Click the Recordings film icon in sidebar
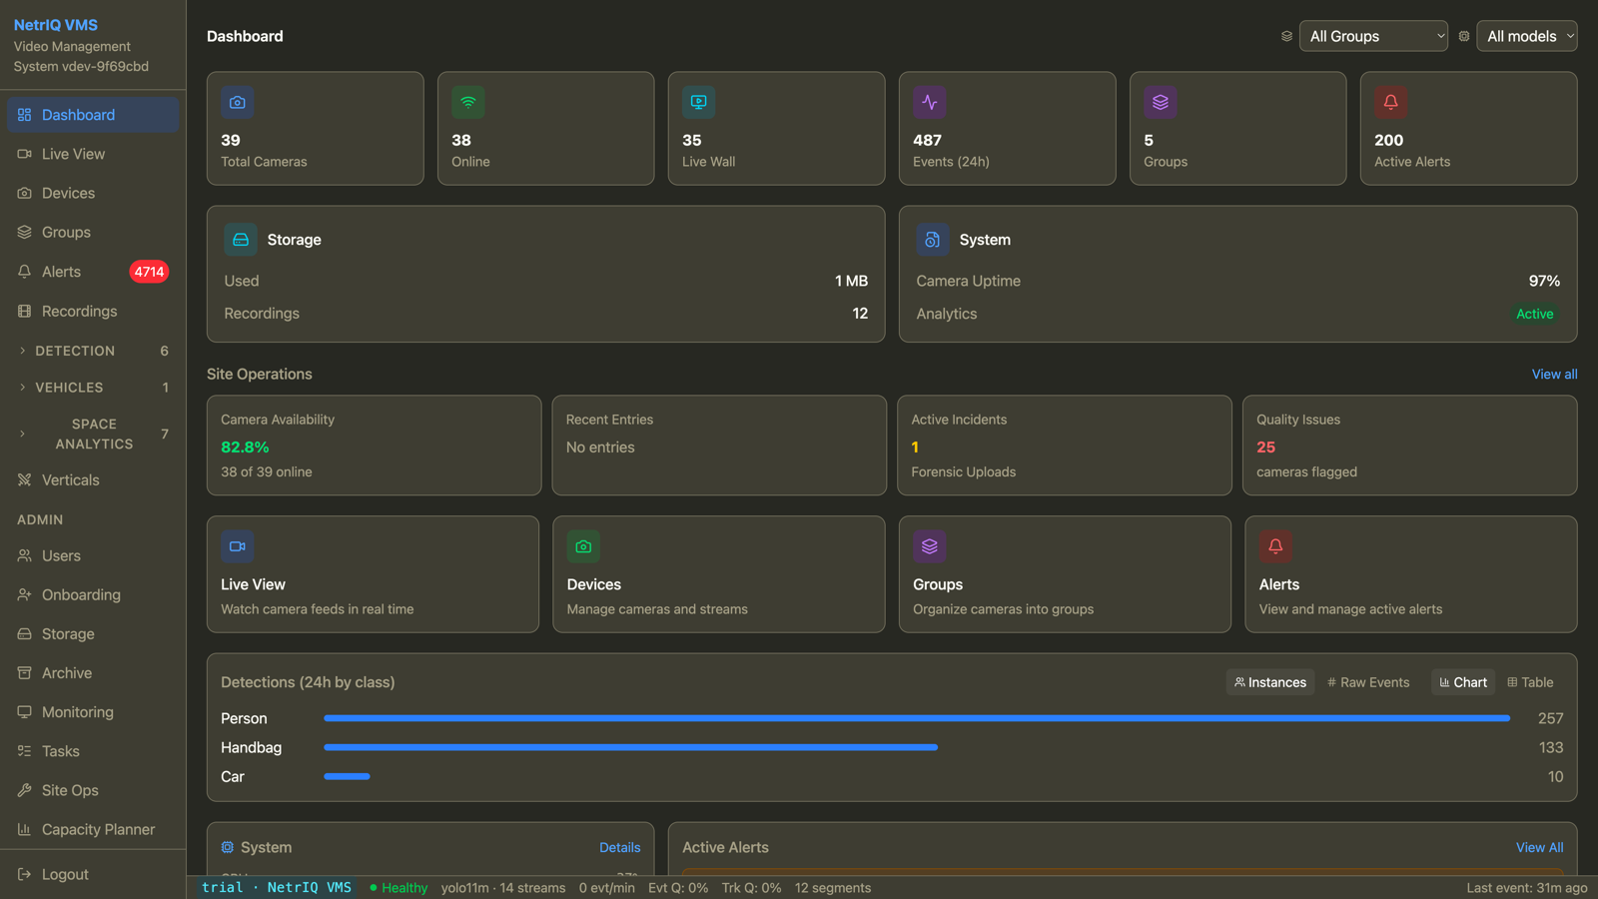Image resolution: width=1598 pixels, height=899 pixels. coord(25,311)
